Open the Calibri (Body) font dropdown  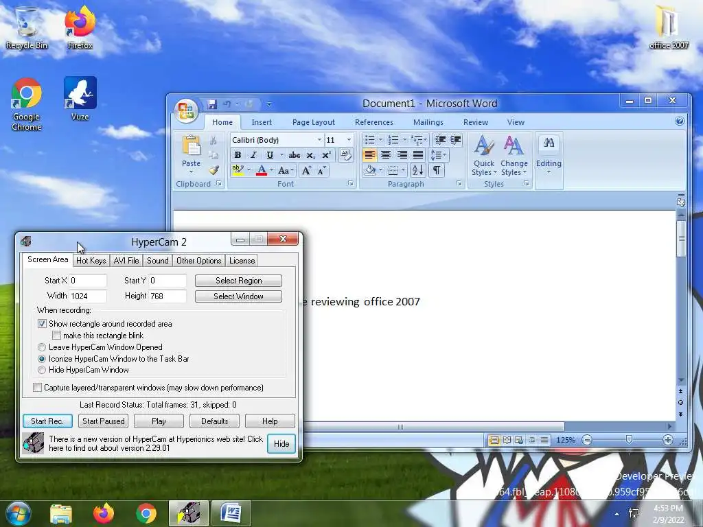tap(319, 140)
